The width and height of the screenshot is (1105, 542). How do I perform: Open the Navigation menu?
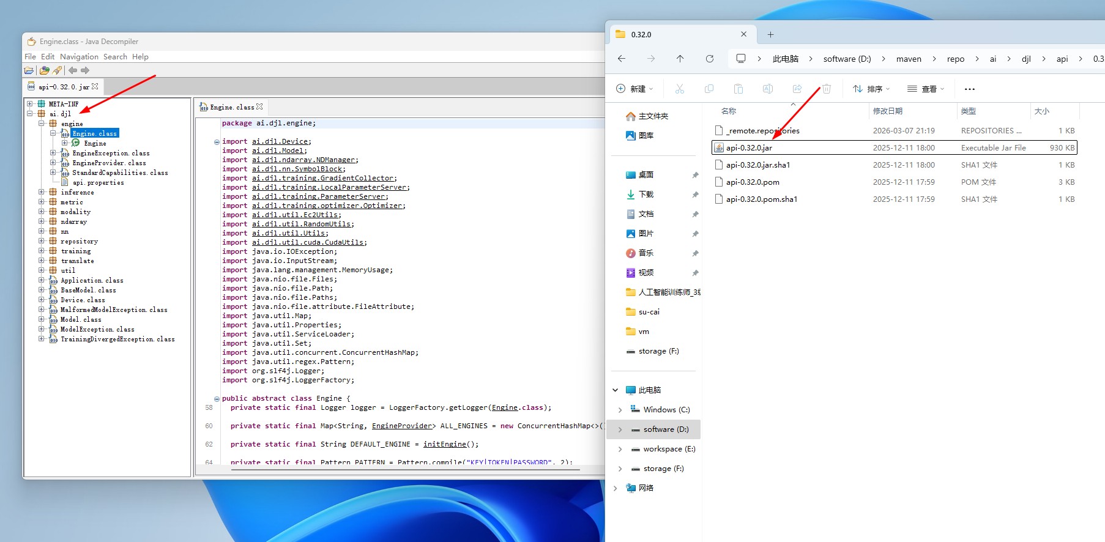pos(79,57)
